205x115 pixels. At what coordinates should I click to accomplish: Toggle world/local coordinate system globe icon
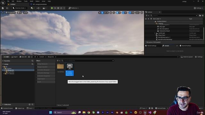click(x=111, y=13)
